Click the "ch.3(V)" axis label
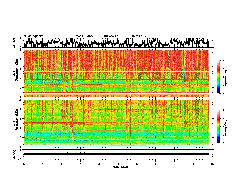The width and height of the screenshot is (239, 184). (14, 154)
